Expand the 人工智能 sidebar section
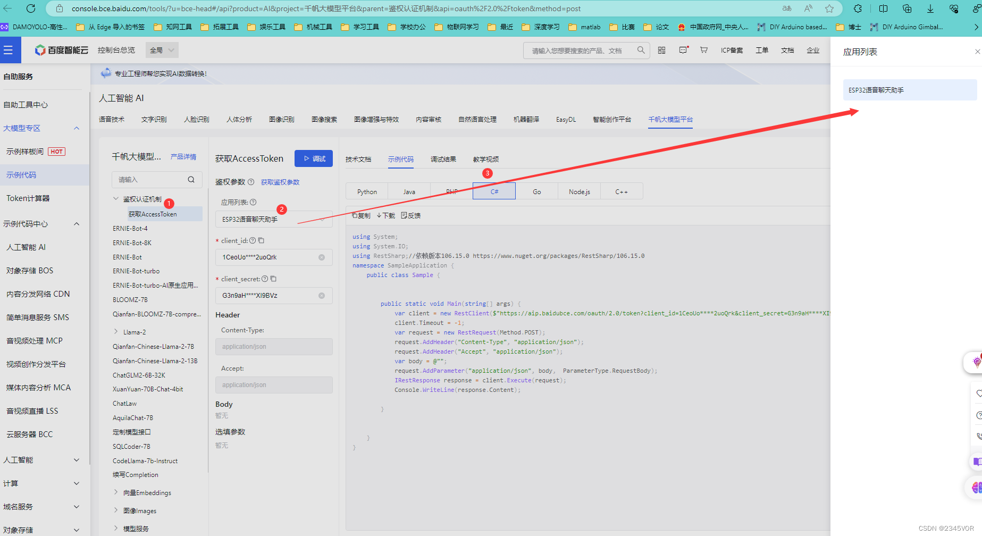This screenshot has width=982, height=536. [x=77, y=460]
